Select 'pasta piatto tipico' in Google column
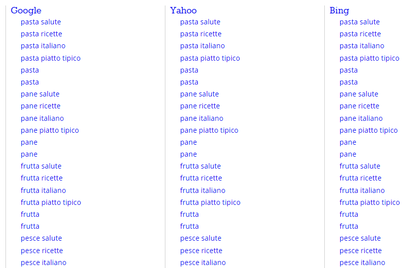This screenshot has width=403, height=268. (50, 58)
